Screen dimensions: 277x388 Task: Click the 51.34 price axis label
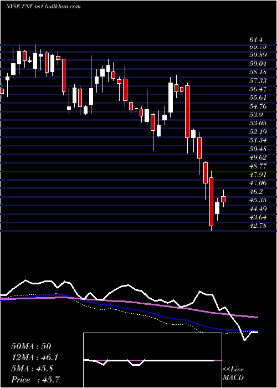point(258,140)
